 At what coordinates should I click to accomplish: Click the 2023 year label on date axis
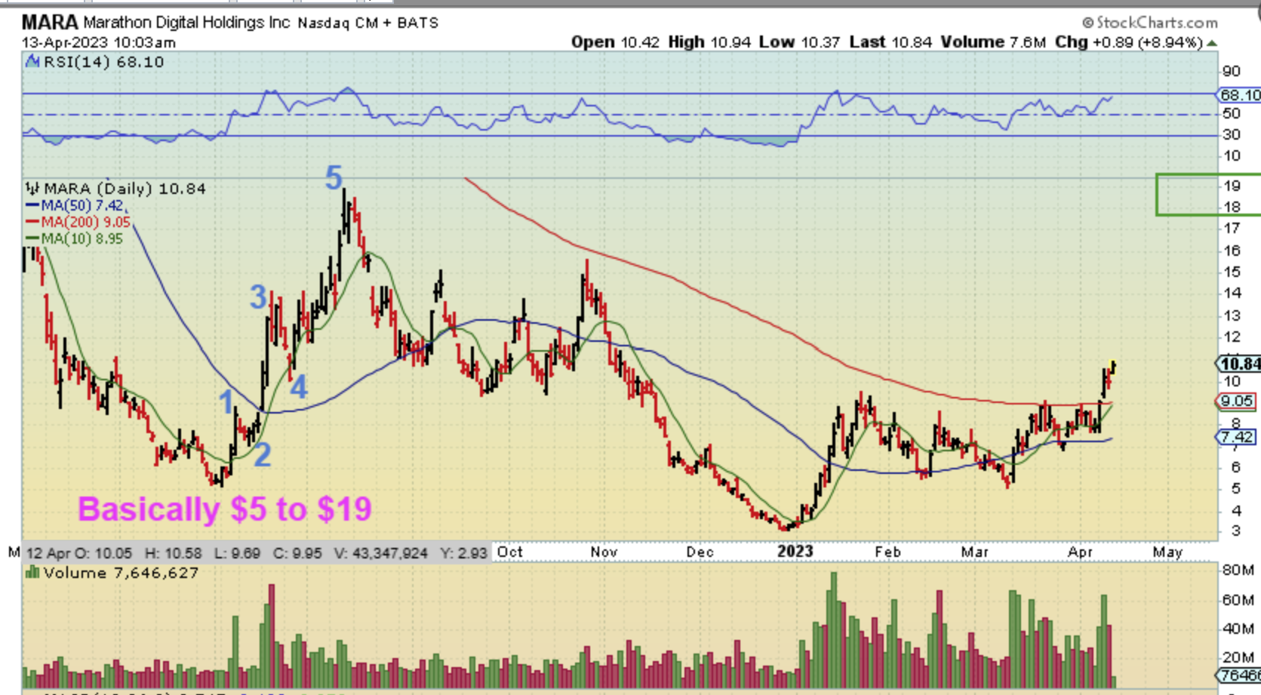tap(795, 552)
